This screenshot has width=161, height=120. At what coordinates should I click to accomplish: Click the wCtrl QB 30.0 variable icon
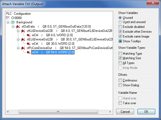pyautogui.click(x=29, y=44)
